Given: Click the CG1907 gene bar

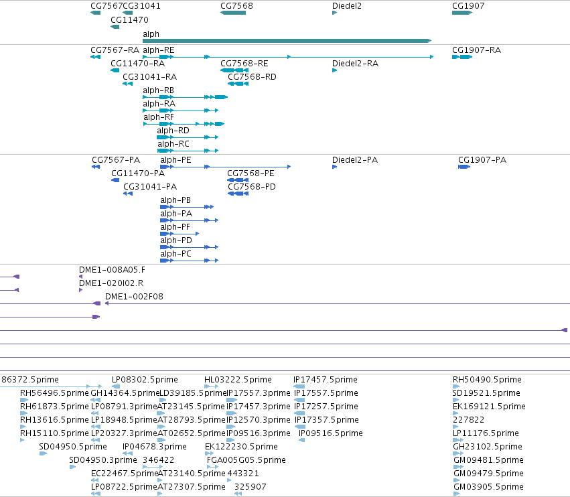Looking at the screenshot, I should (x=462, y=13).
